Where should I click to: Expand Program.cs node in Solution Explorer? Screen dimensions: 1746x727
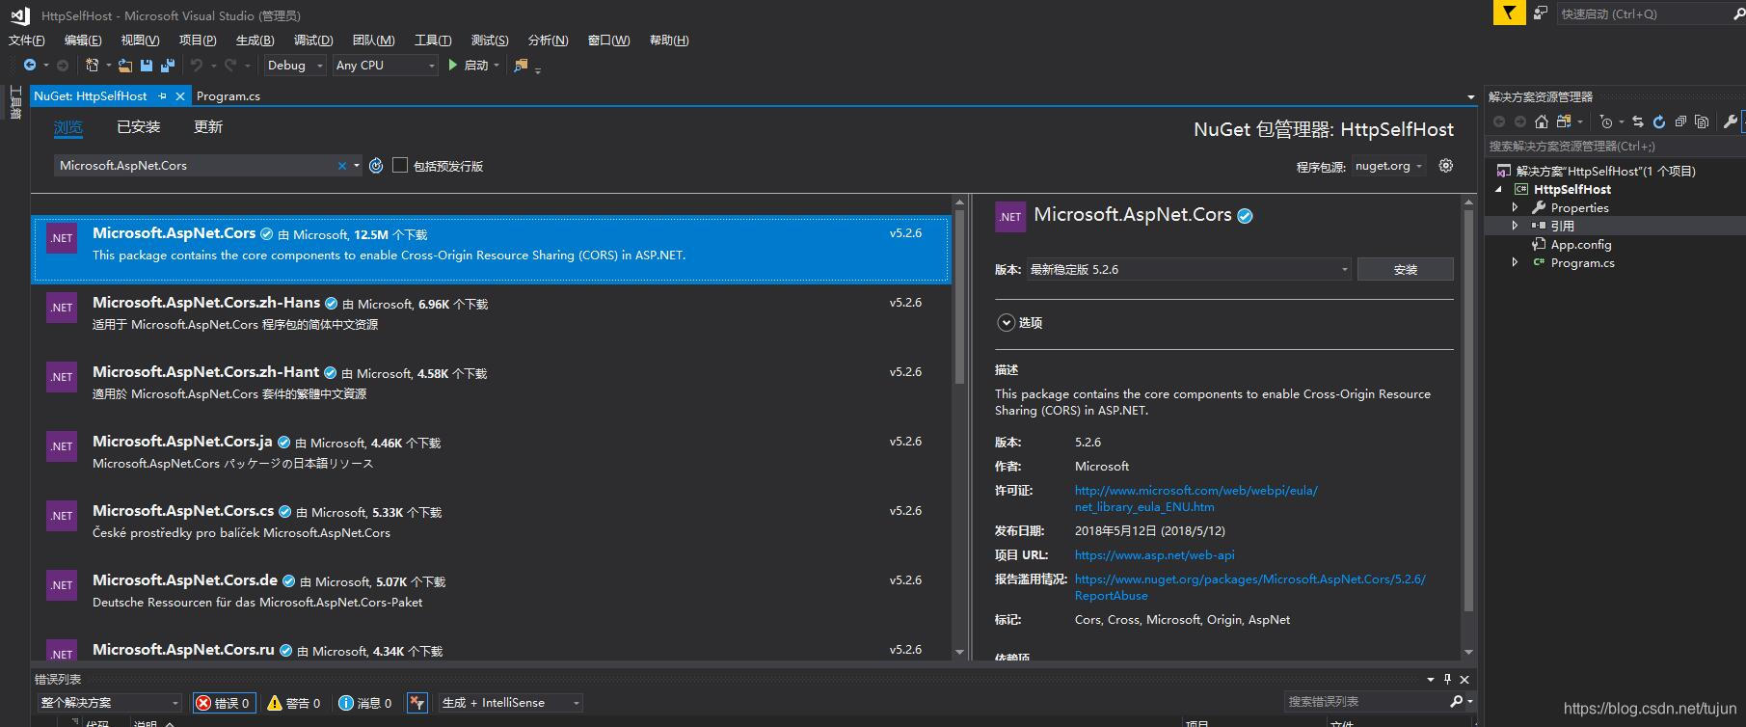[1515, 262]
